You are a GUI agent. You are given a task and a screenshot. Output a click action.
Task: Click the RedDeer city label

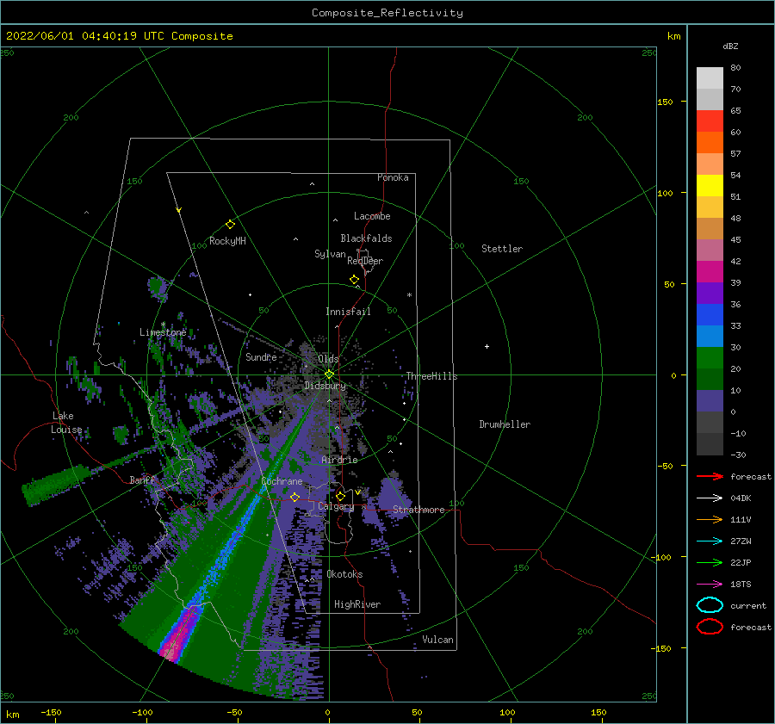coord(365,261)
